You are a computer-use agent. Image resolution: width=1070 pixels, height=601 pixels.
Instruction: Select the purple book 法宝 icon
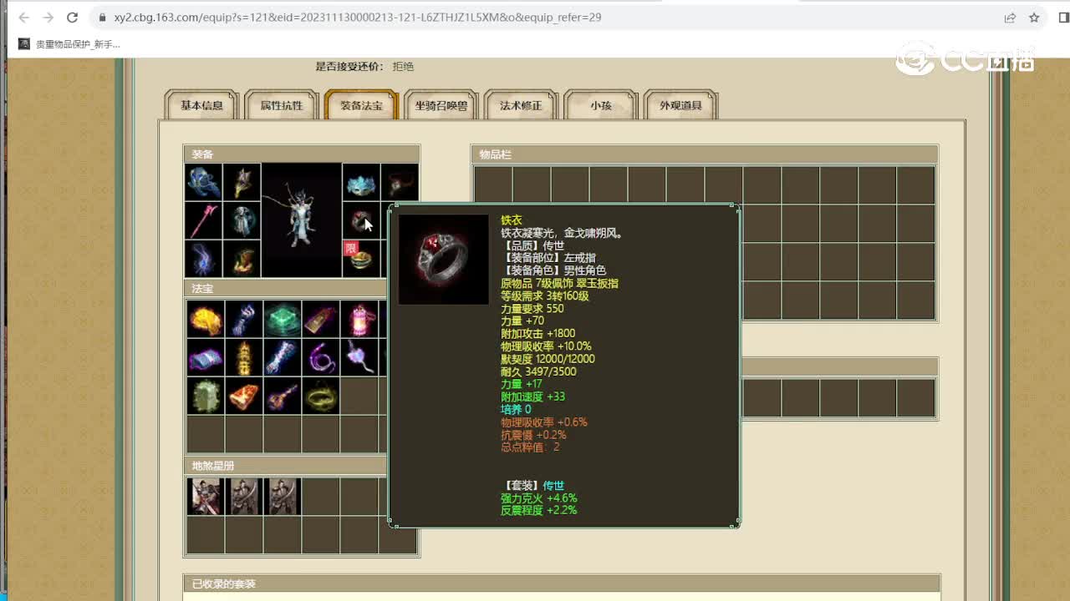pos(205,357)
